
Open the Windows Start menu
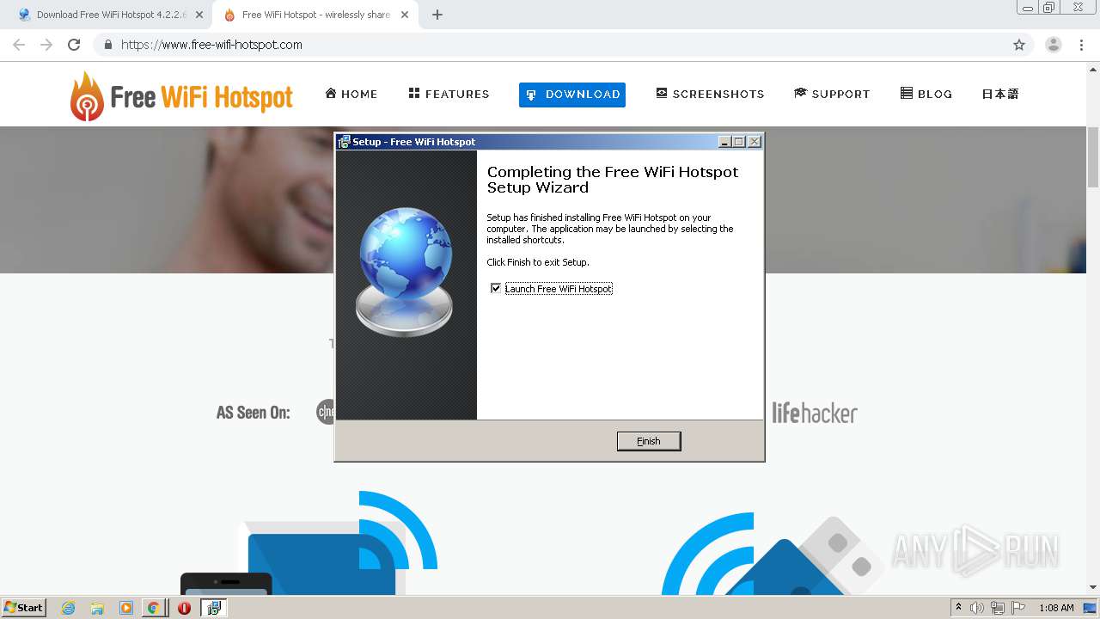pos(23,607)
